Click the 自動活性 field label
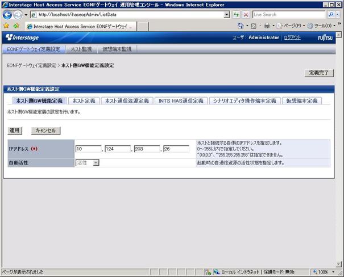Viewport: 344px width, 277px height. tap(18, 163)
